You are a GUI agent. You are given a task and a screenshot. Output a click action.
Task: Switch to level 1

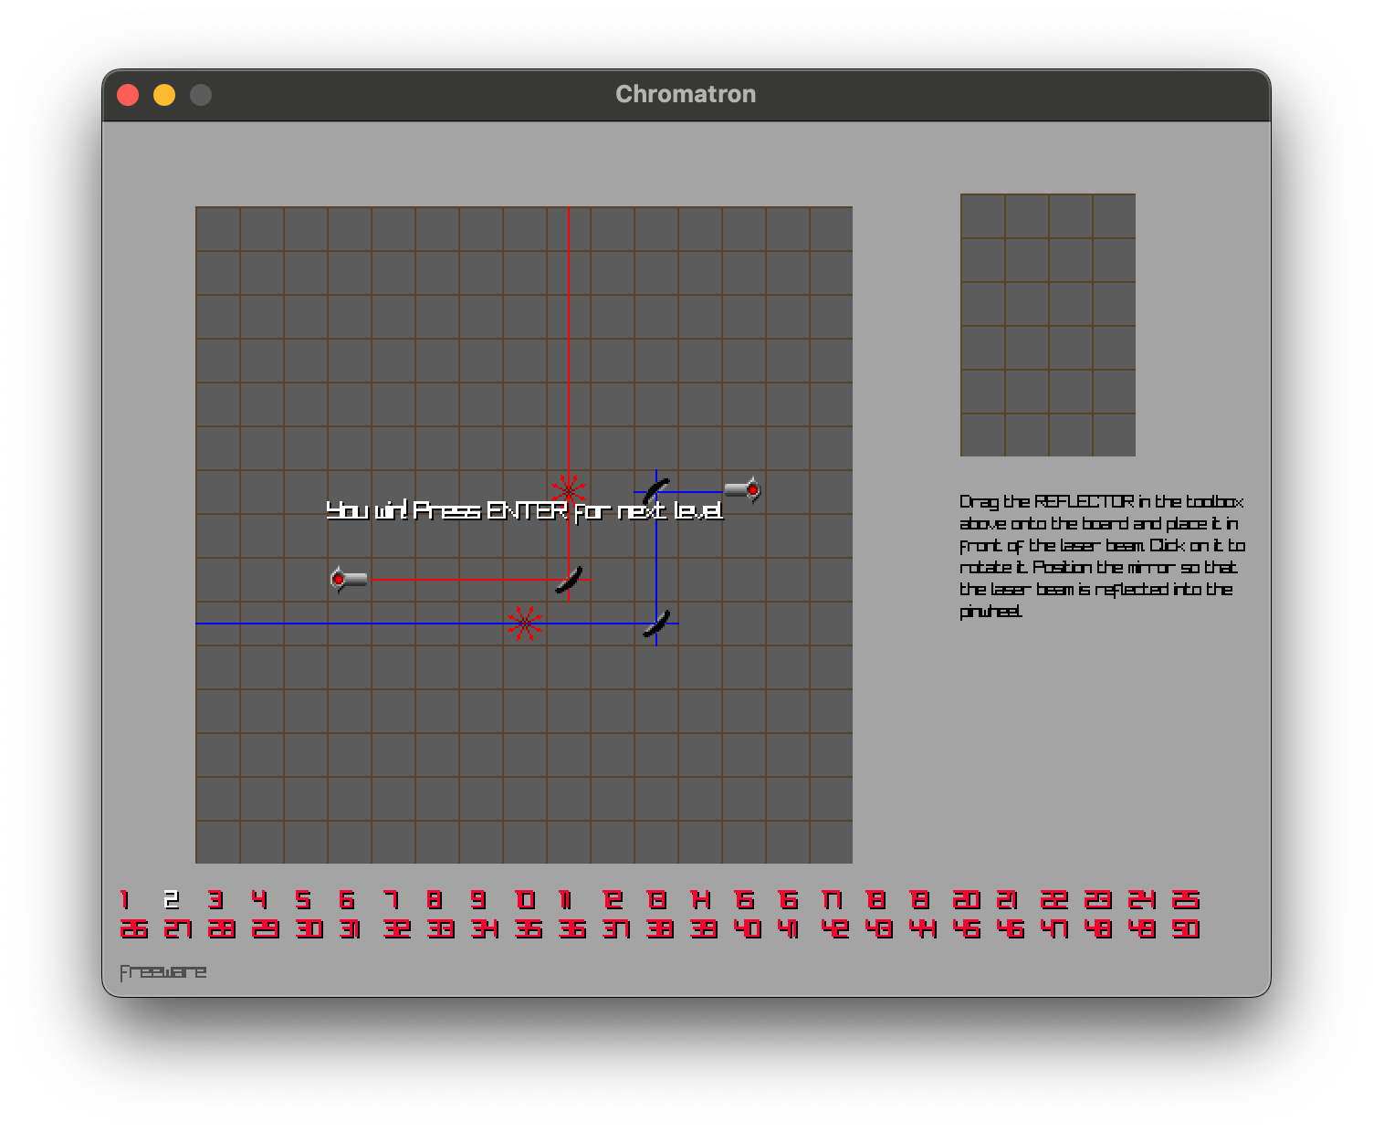point(125,899)
